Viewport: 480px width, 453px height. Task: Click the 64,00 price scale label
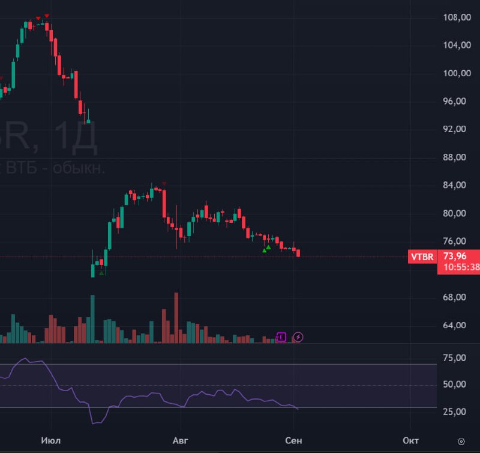454,325
